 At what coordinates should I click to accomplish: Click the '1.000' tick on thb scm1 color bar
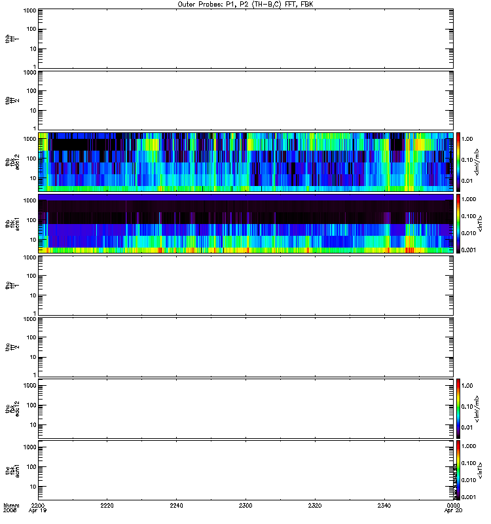pyautogui.click(x=469, y=199)
